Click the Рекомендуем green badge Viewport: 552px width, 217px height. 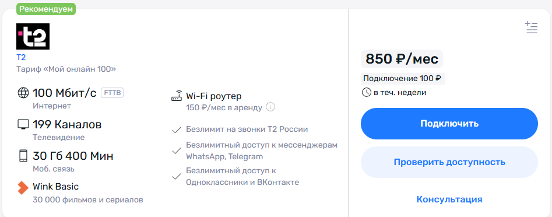click(x=46, y=9)
